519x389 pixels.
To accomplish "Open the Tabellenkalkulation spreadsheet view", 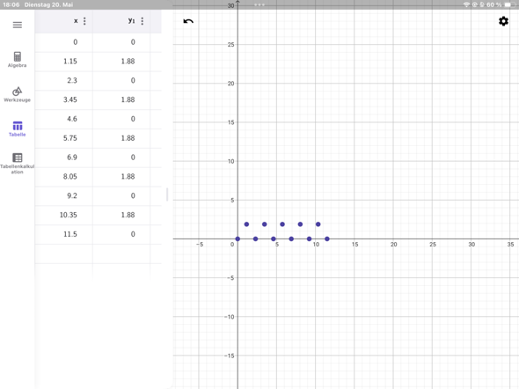I will (18, 163).
